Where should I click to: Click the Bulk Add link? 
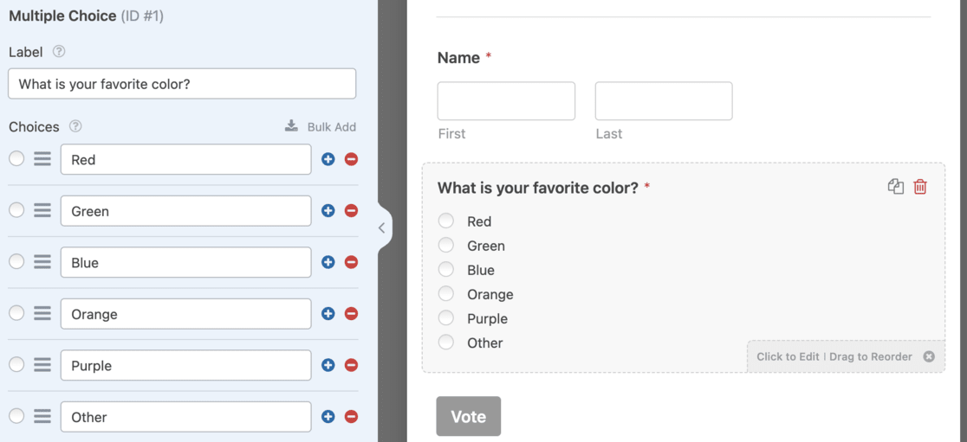pos(321,126)
